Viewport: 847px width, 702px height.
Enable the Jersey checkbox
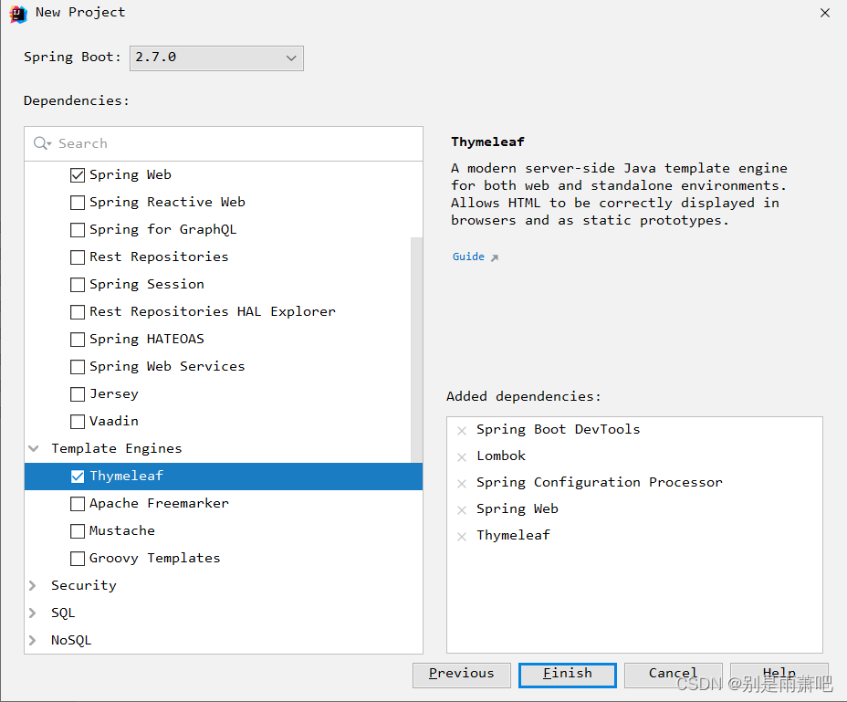78,394
